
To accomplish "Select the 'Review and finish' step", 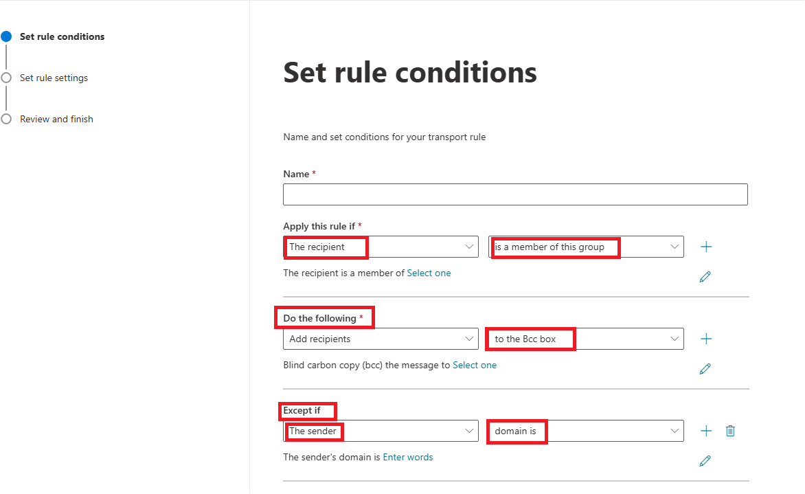I will pyautogui.click(x=56, y=119).
